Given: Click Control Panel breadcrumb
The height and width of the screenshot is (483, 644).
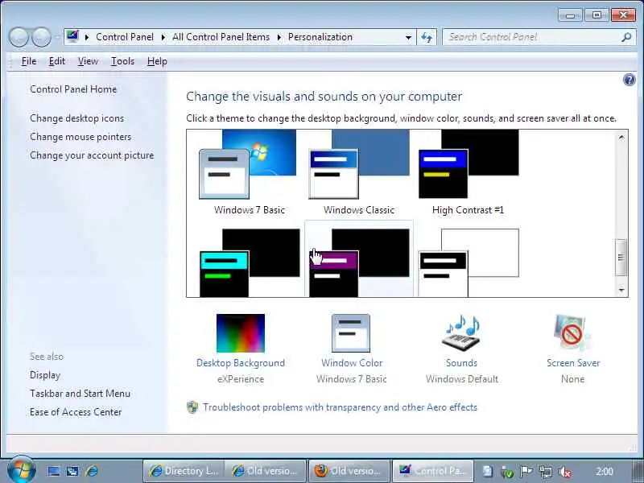Looking at the screenshot, I should (125, 37).
